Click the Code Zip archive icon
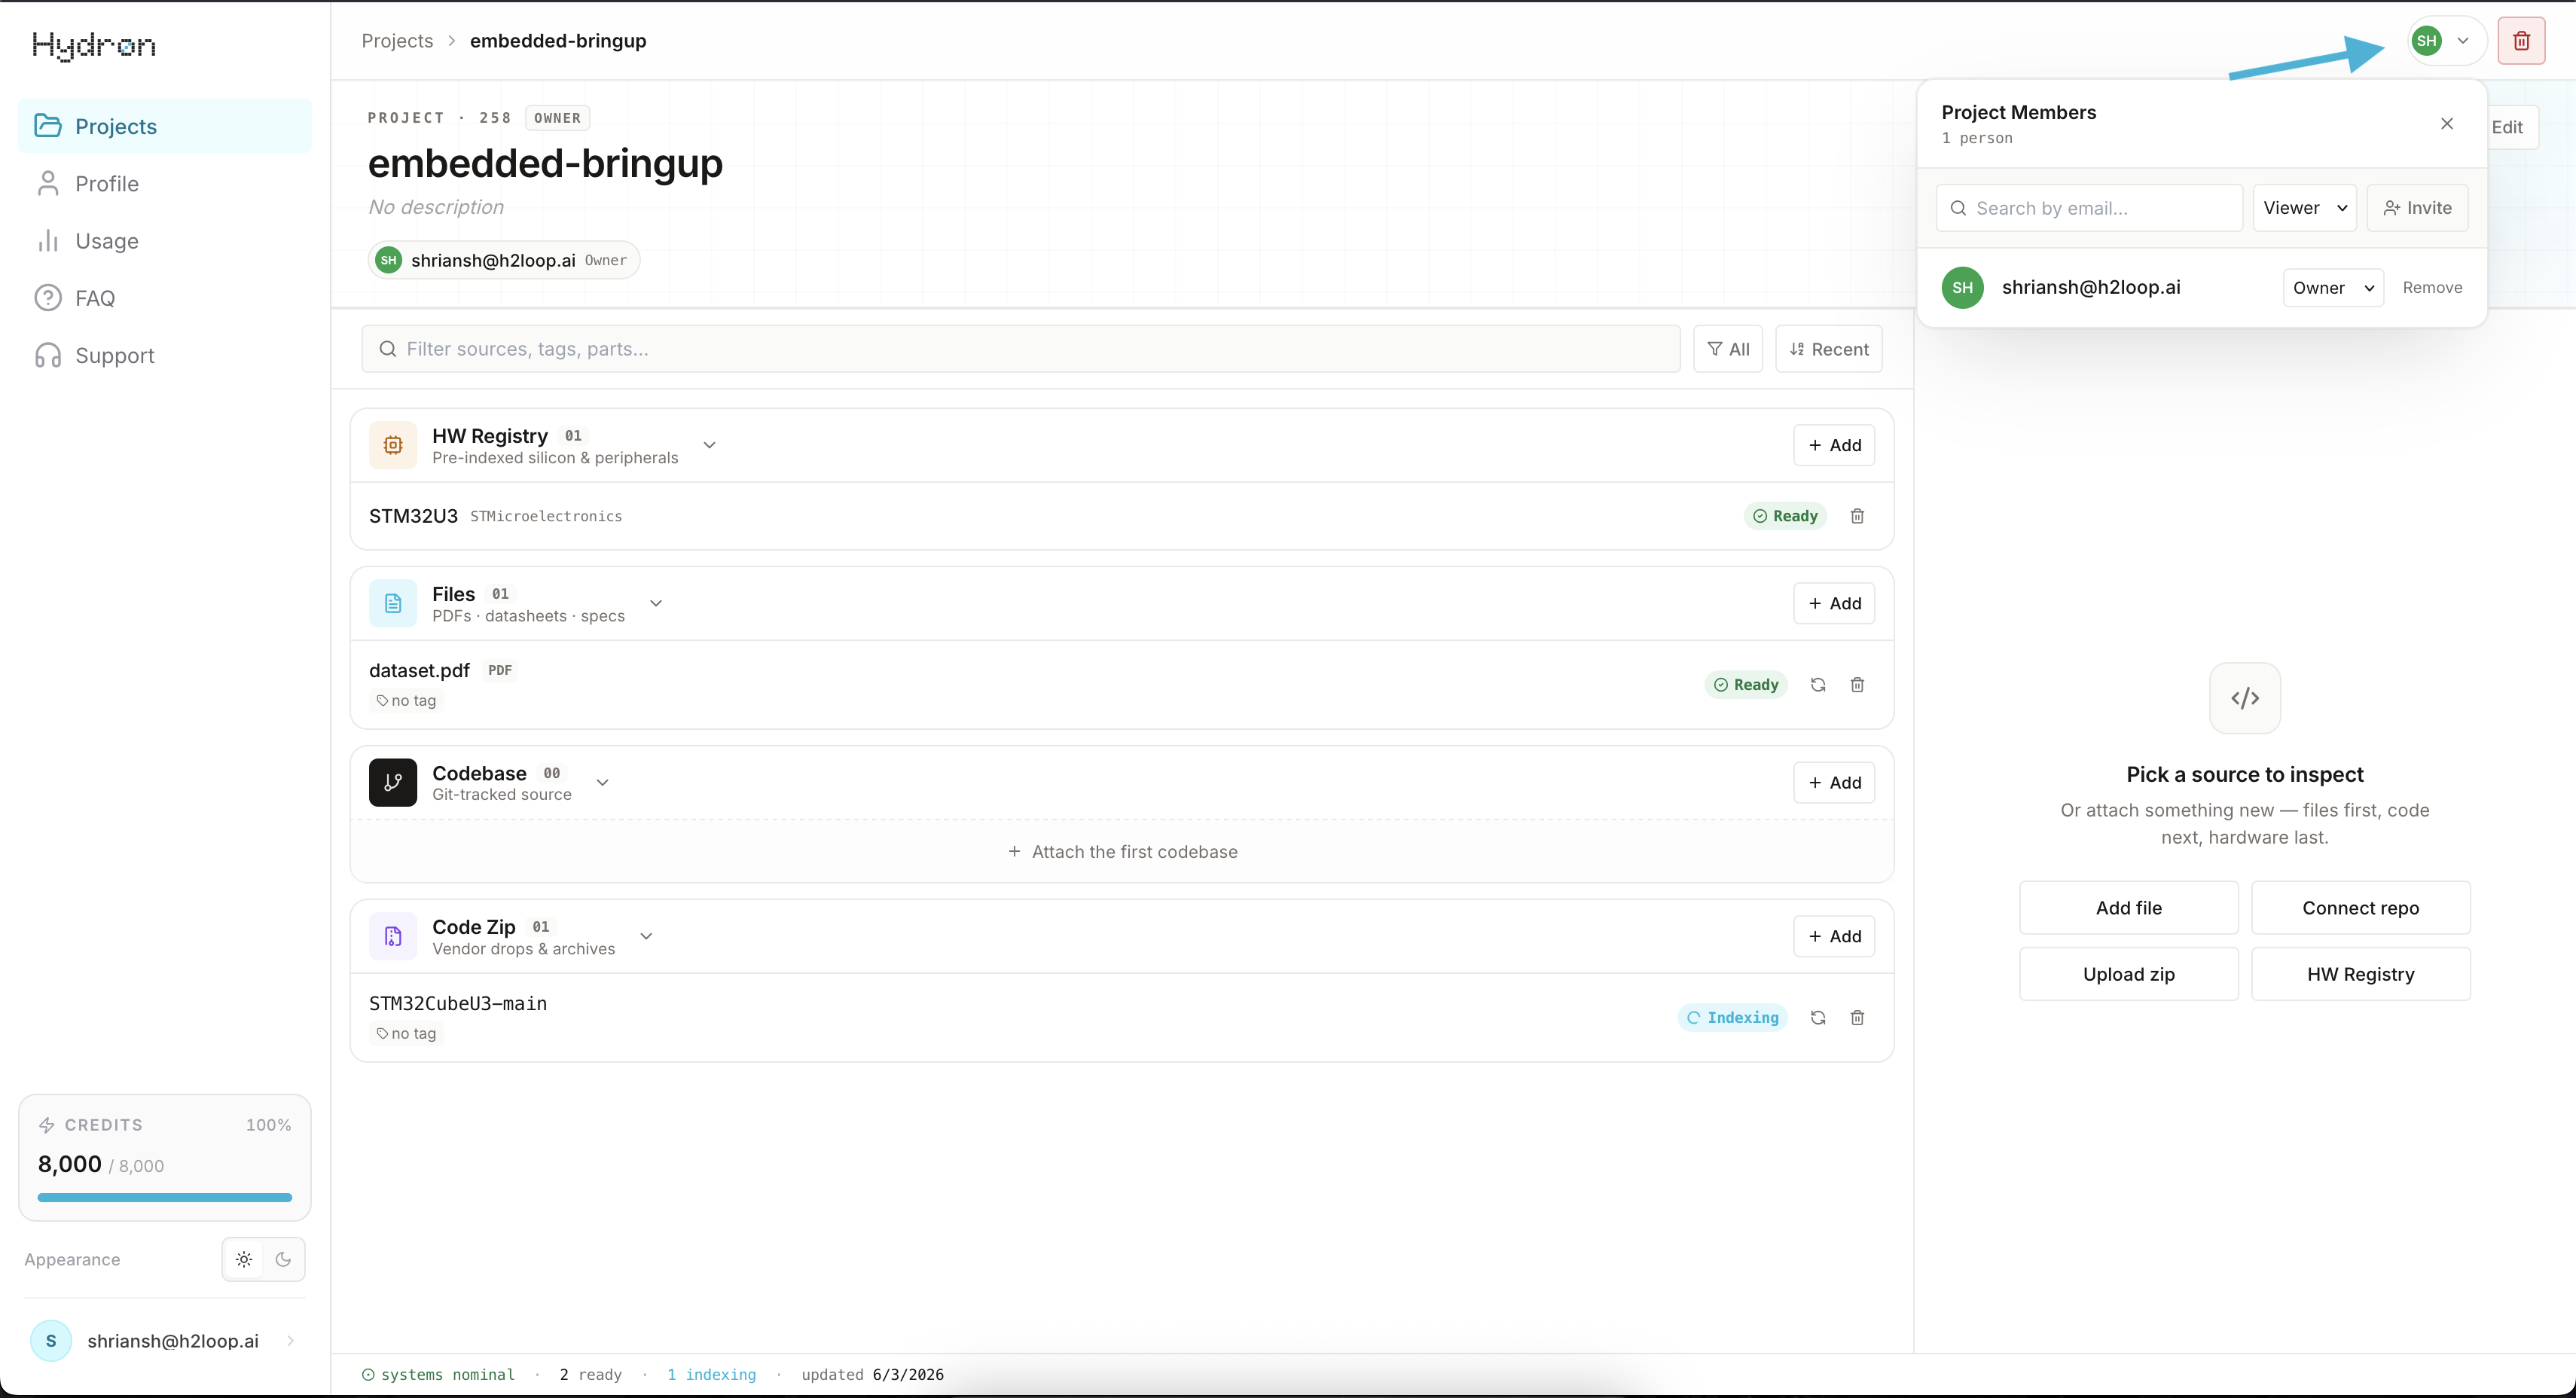This screenshot has width=2576, height=1398. click(393, 936)
